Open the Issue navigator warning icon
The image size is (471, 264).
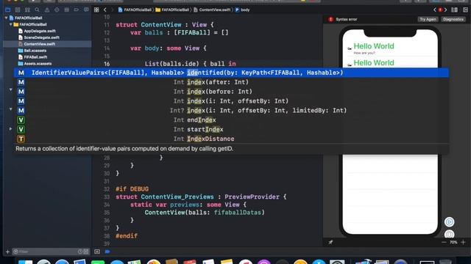click(47, 10)
